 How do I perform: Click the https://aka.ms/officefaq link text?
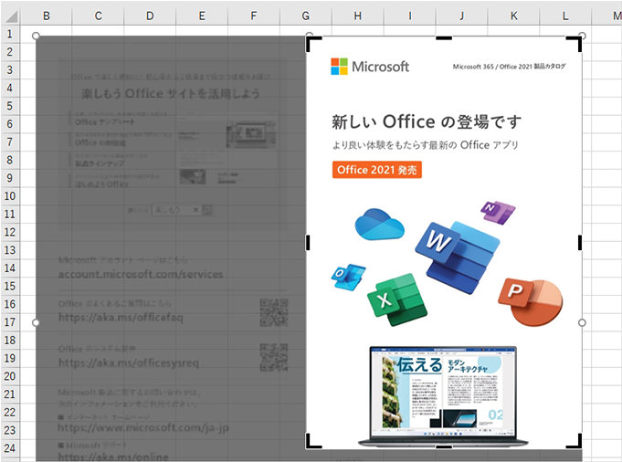[x=121, y=317]
